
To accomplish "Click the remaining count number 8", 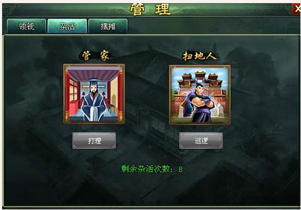I will pyautogui.click(x=180, y=169).
